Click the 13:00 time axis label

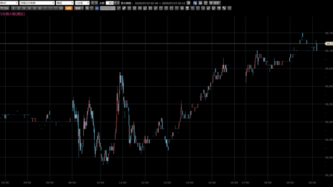tap(168, 182)
